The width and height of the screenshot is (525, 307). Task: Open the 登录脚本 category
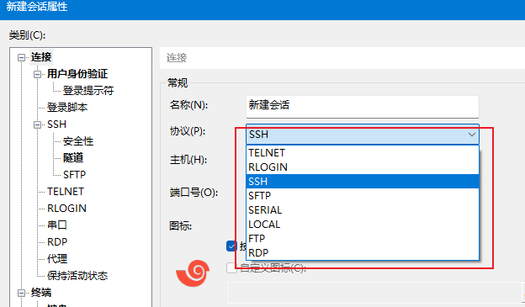67,108
